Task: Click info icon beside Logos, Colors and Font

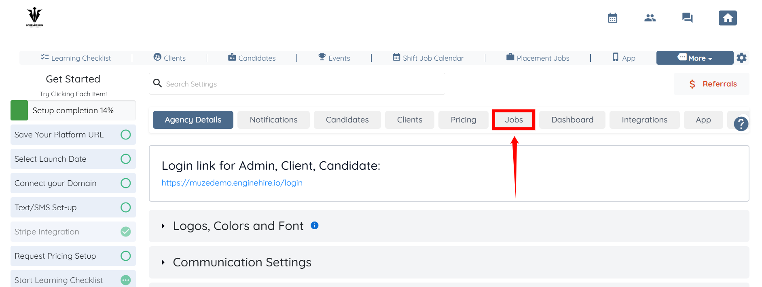Action: point(315,226)
